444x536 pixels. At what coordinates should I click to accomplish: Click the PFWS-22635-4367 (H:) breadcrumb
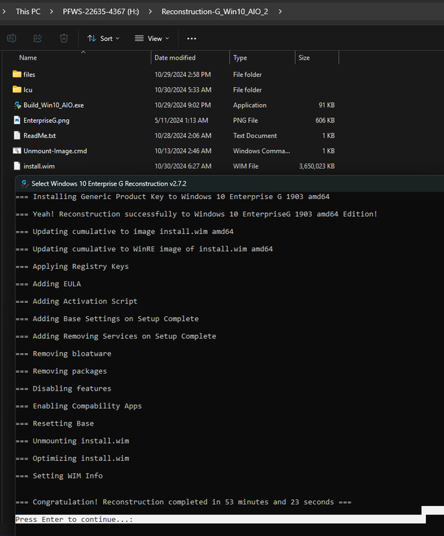tap(101, 11)
